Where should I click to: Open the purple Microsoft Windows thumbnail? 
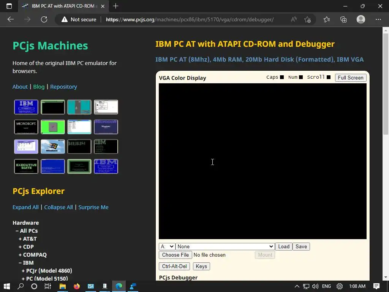(x=106, y=127)
